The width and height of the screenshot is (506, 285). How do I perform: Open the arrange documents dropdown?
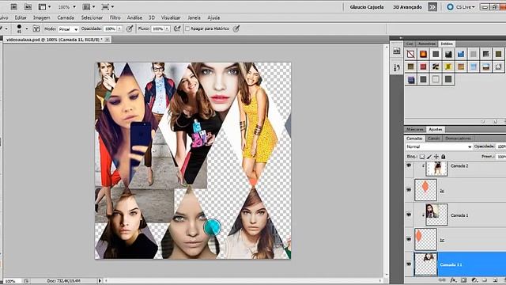click(89, 6)
